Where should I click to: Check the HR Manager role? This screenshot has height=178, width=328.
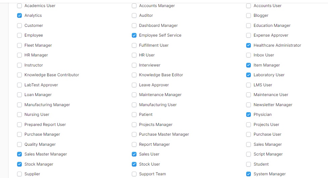[x=19, y=55]
